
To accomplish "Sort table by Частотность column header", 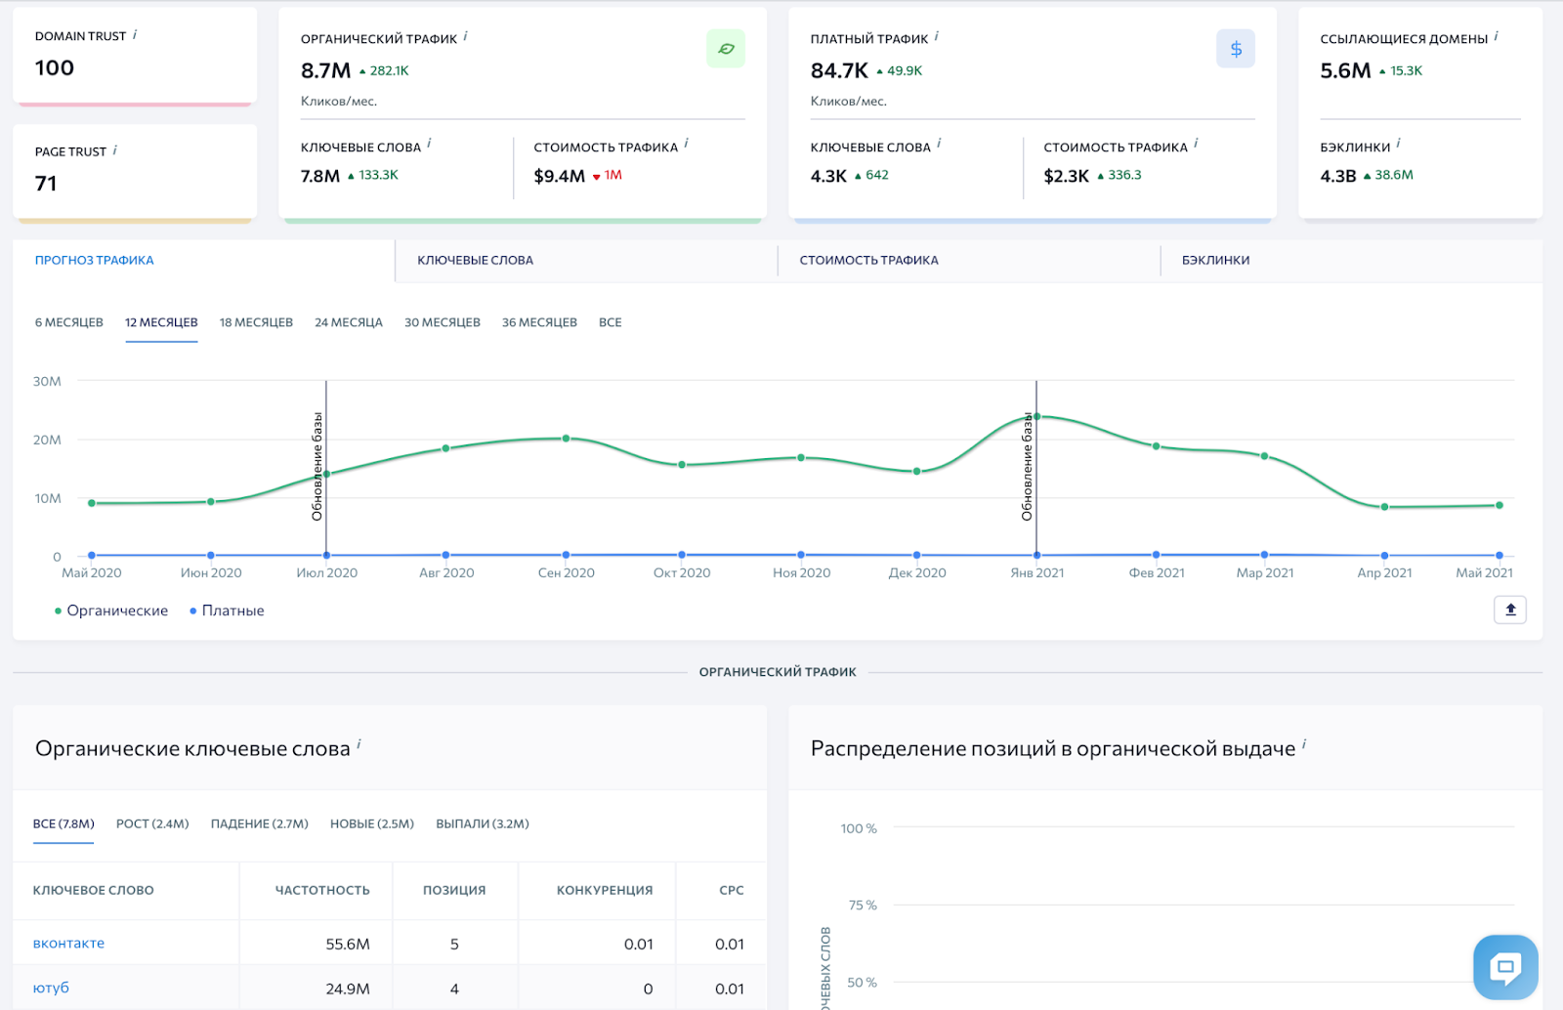I will pos(321,891).
